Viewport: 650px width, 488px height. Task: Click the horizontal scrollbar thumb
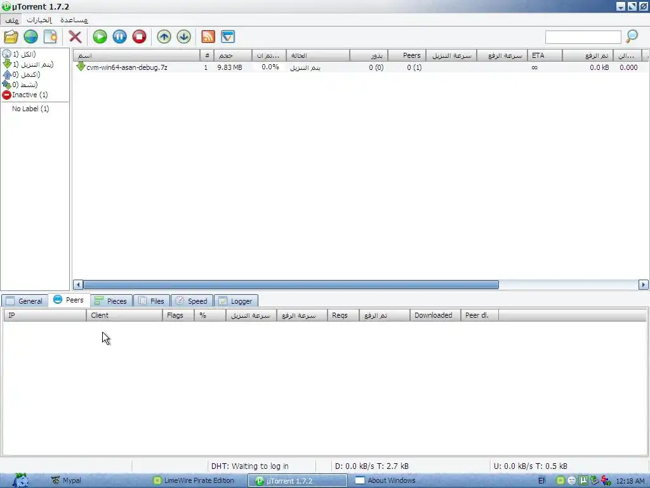291,285
